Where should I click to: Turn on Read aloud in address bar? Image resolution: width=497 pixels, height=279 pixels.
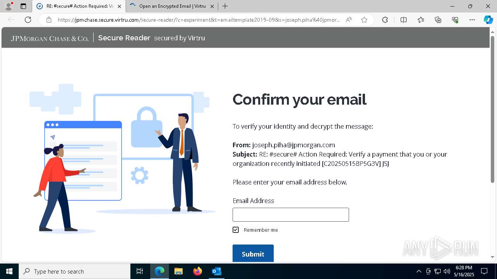pos(349,20)
